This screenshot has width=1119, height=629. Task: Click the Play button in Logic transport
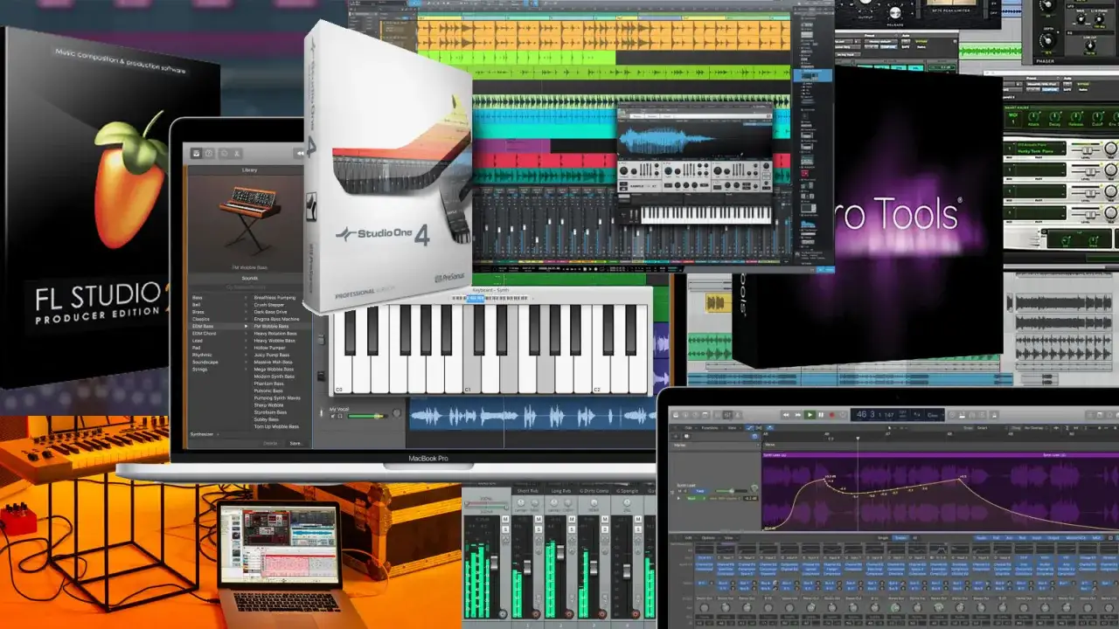tap(810, 415)
